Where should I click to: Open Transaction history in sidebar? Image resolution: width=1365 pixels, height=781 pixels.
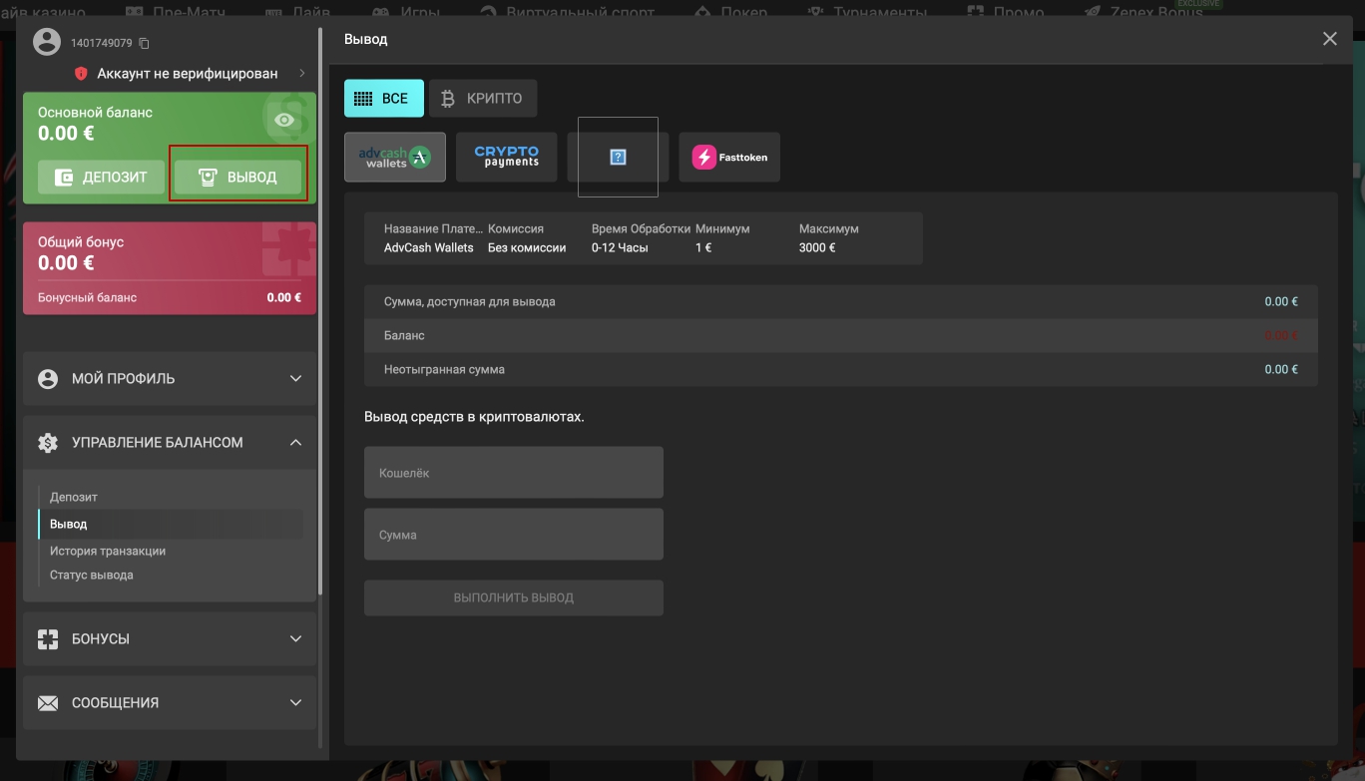(108, 551)
